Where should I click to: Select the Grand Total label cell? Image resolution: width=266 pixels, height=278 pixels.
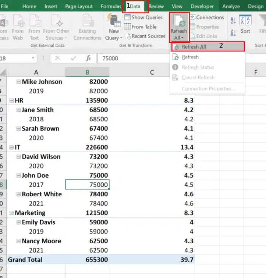click(x=36, y=260)
